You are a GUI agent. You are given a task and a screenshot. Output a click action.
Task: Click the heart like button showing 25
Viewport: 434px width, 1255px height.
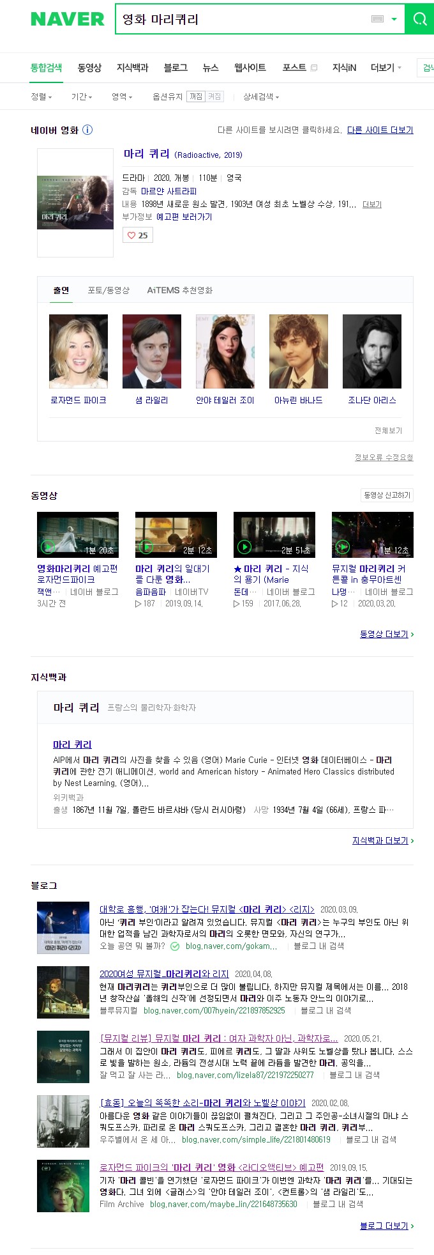pos(138,235)
